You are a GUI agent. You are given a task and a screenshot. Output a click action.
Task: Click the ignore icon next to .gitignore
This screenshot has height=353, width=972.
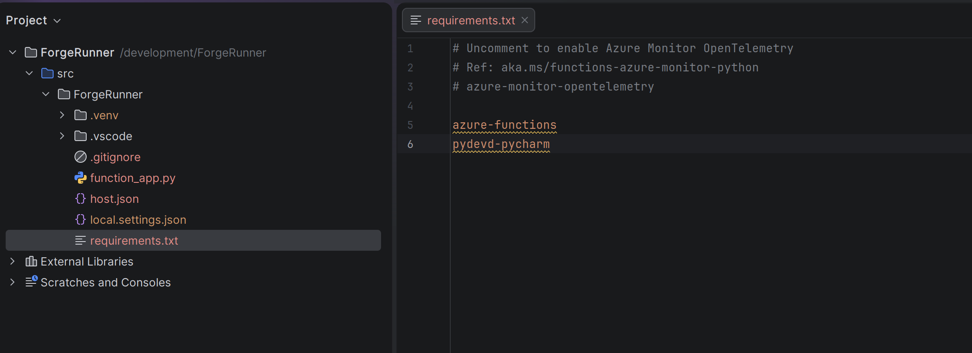81,157
